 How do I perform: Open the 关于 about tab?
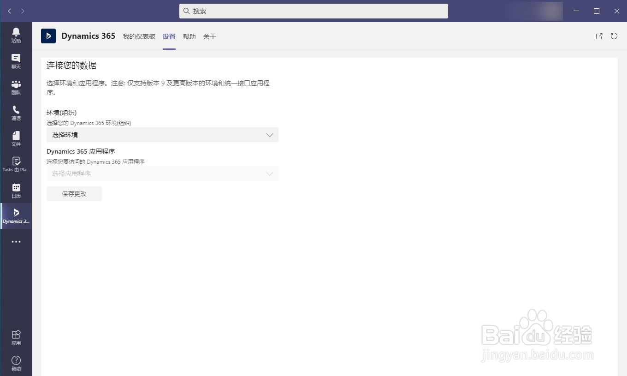[210, 36]
